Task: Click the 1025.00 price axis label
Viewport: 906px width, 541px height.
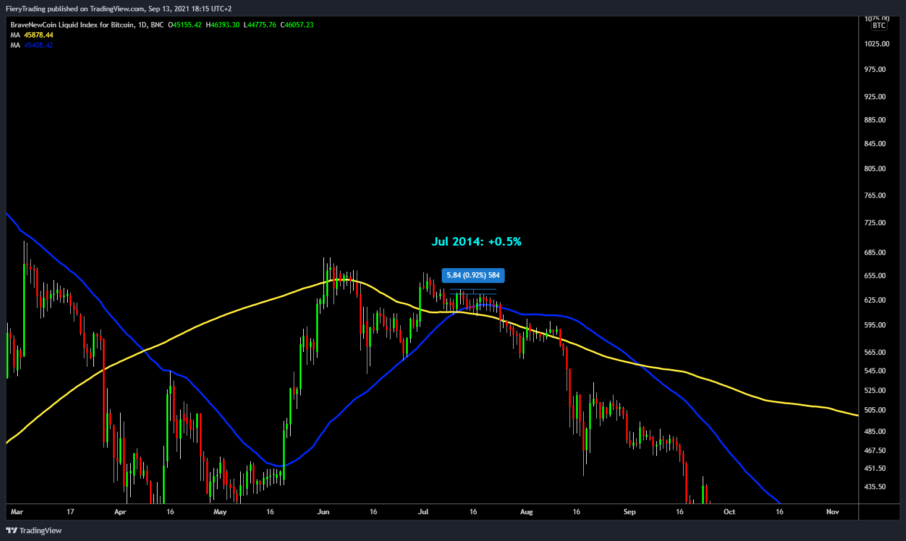Action: (x=877, y=44)
